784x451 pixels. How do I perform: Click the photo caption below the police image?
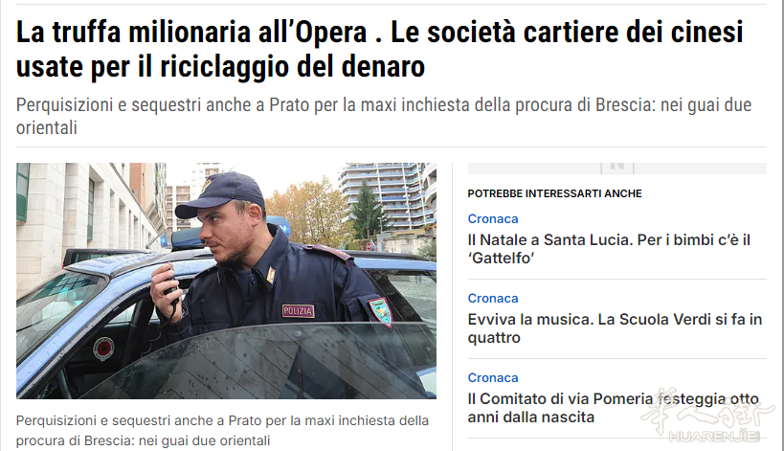coord(222,431)
